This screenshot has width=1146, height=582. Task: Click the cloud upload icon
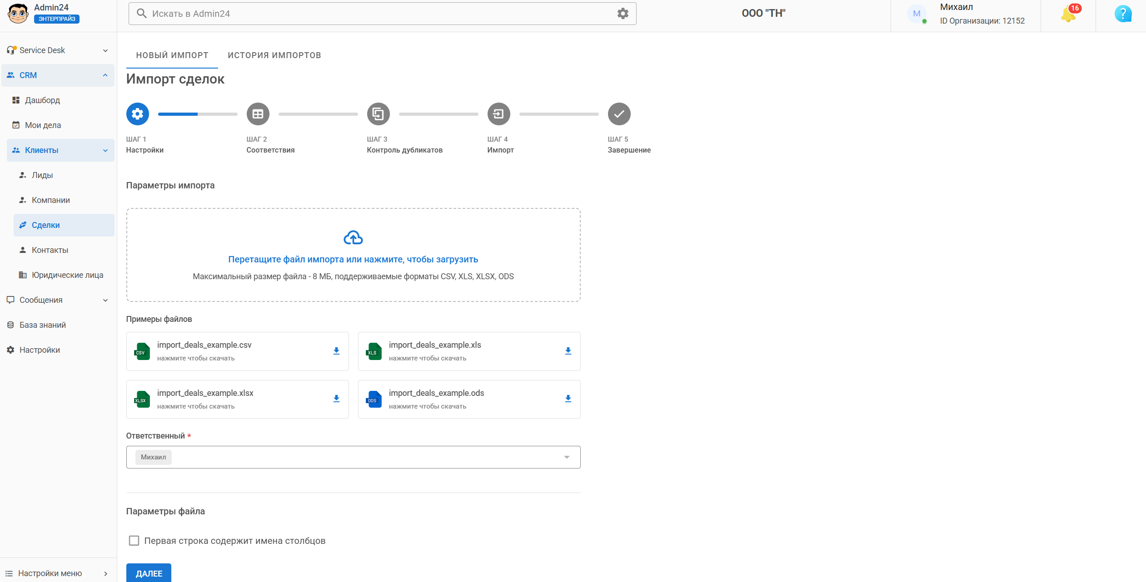(x=353, y=237)
